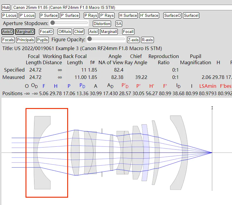Disable the active AxisO rays
This screenshot has height=205, width=232.
(7, 32)
